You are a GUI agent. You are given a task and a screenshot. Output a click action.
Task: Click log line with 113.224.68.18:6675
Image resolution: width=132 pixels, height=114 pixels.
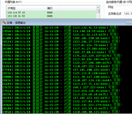(x=60, y=94)
